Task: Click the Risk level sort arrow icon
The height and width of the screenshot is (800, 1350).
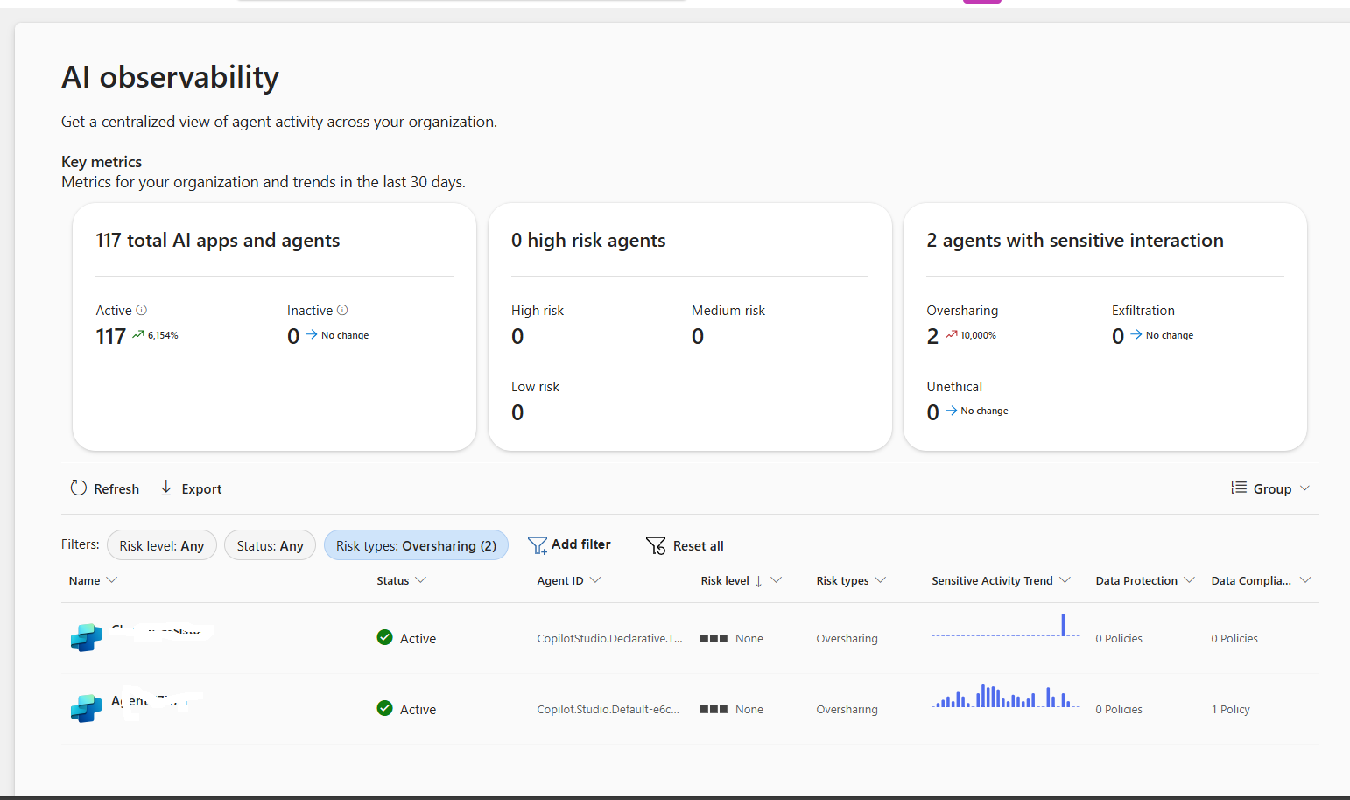Action: tap(758, 581)
